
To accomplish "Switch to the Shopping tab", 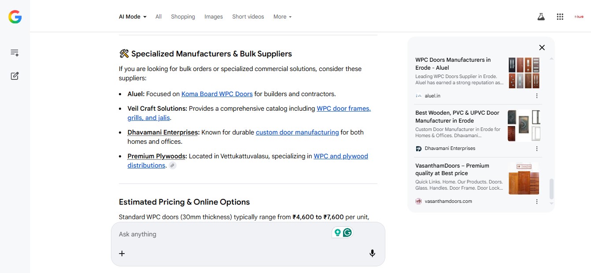I will 183,17.
